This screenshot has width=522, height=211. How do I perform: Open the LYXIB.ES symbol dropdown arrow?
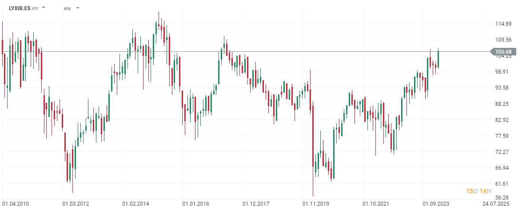[44, 8]
